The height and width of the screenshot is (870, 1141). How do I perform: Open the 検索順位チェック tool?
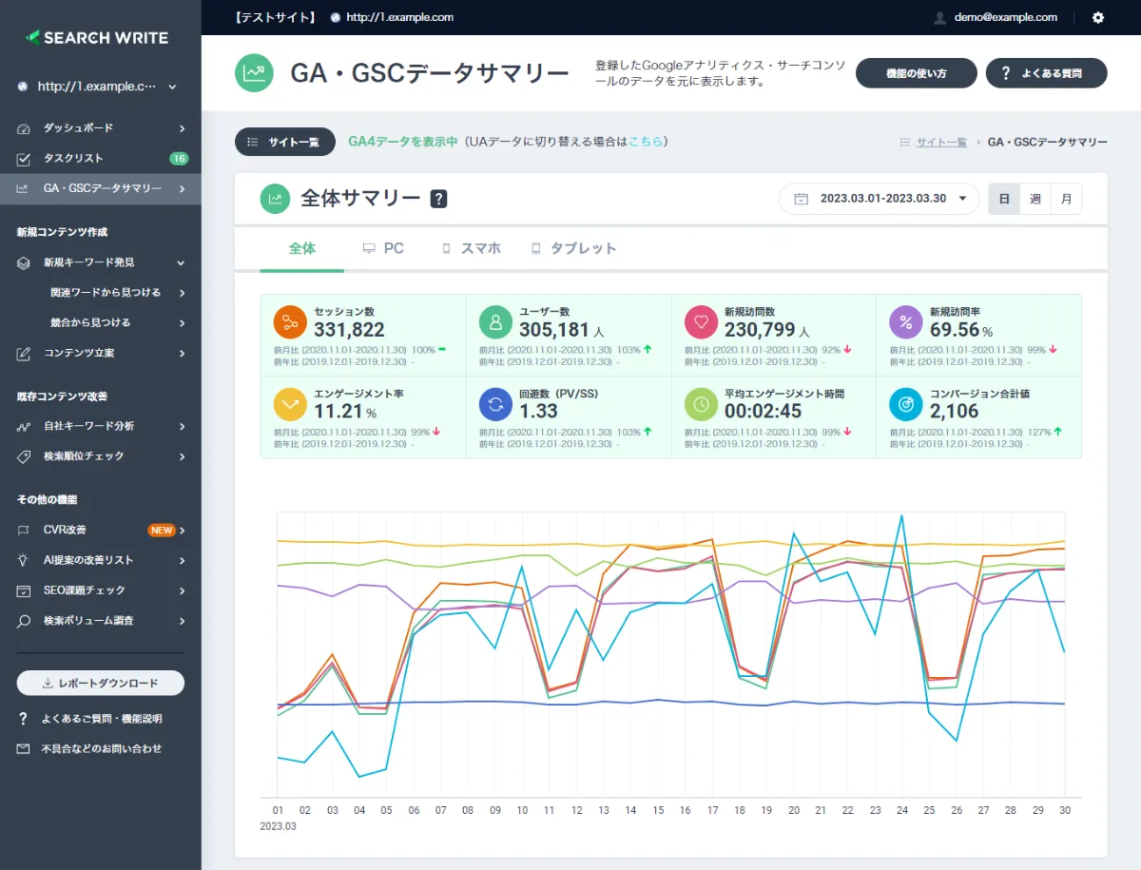pos(81,455)
